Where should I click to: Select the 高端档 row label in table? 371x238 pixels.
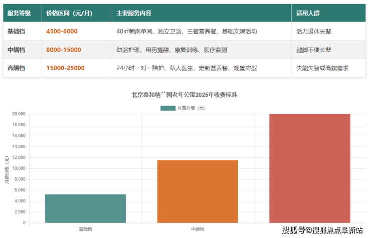pyautogui.click(x=17, y=68)
